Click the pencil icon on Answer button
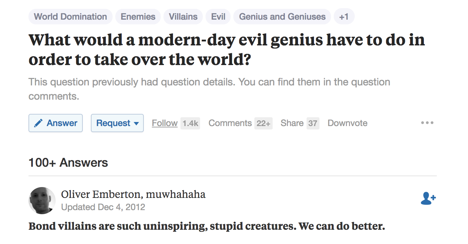468x244 pixels. pos(38,123)
